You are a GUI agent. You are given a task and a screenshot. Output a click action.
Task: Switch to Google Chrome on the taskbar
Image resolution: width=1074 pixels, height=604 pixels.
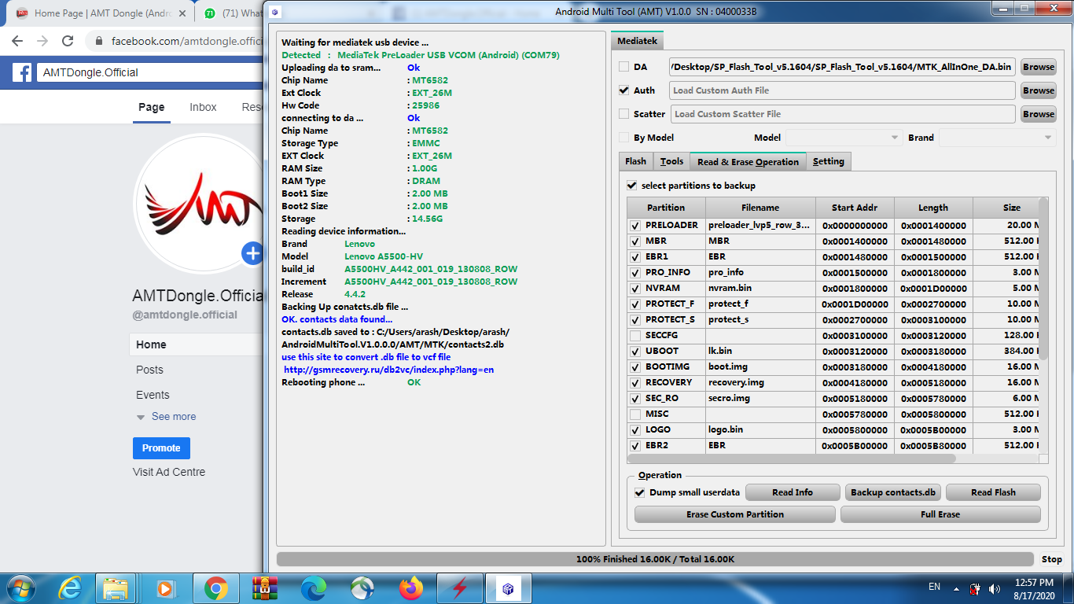pos(215,587)
